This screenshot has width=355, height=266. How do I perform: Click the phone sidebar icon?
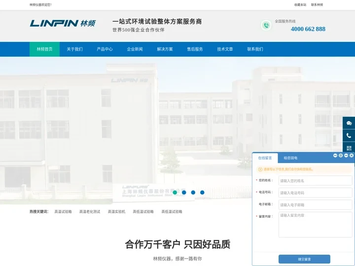click(x=349, y=135)
